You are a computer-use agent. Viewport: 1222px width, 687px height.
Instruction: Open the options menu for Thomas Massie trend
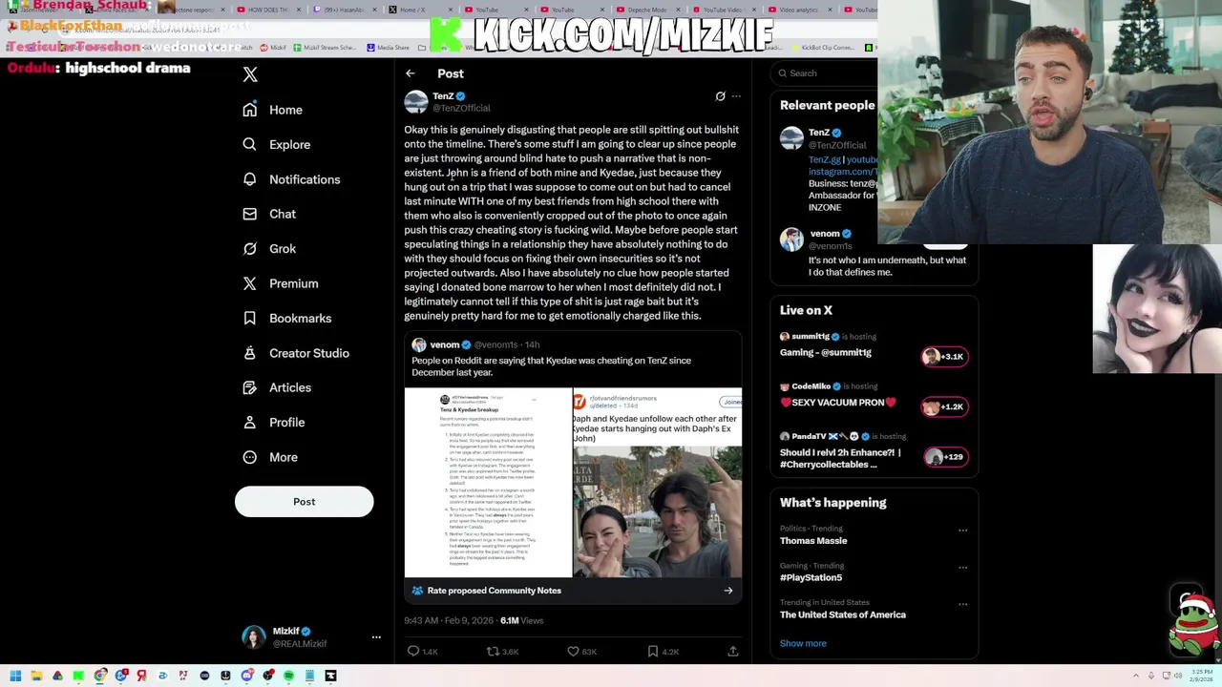[962, 530]
